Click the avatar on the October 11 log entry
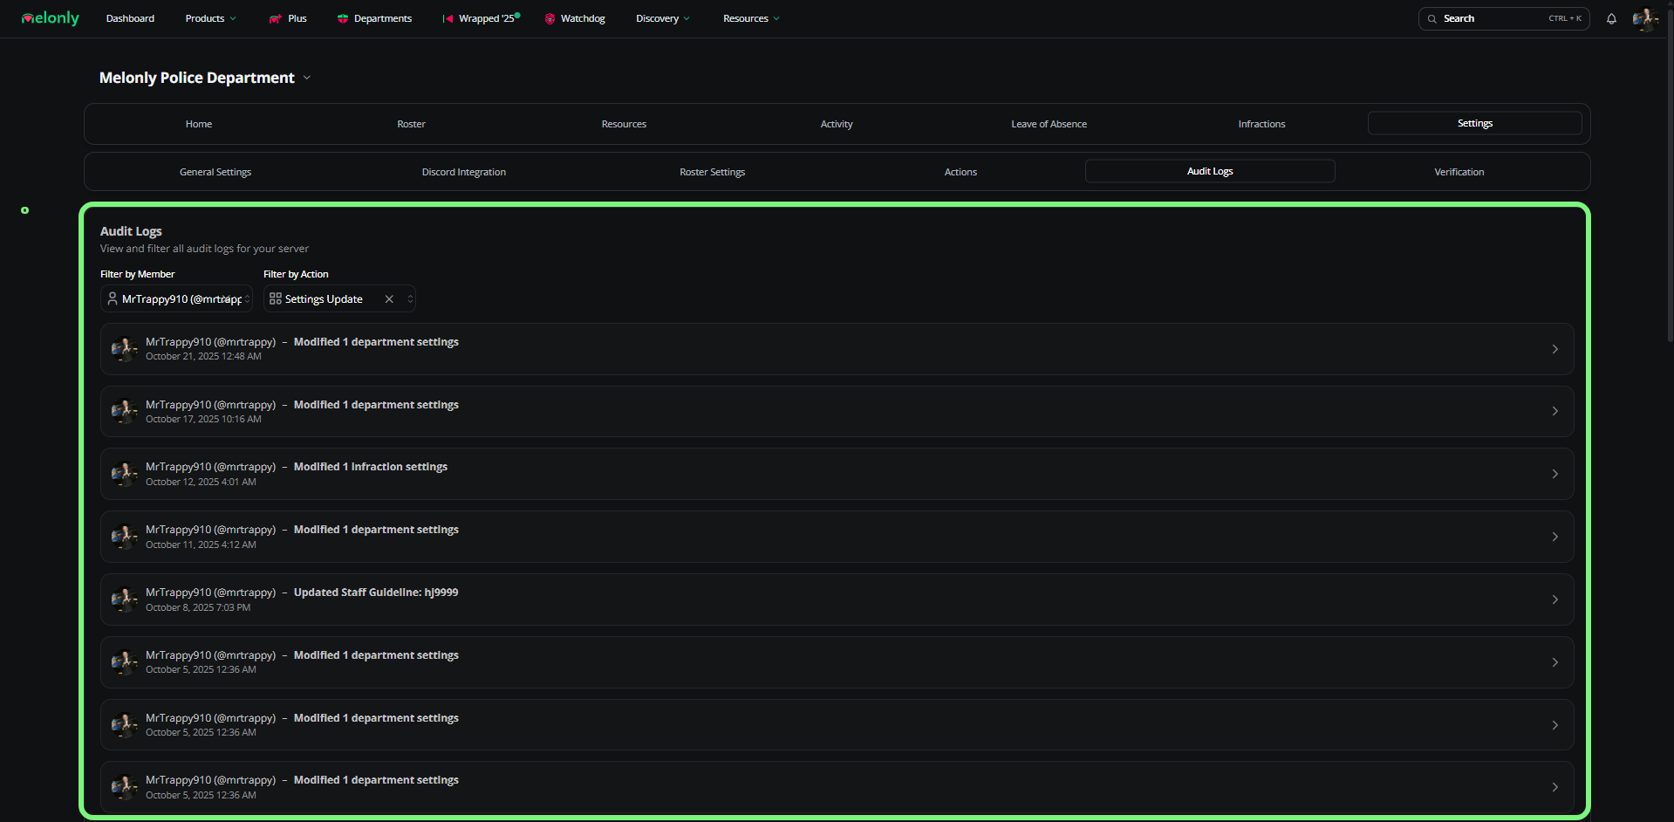This screenshot has width=1674, height=822. [x=124, y=537]
